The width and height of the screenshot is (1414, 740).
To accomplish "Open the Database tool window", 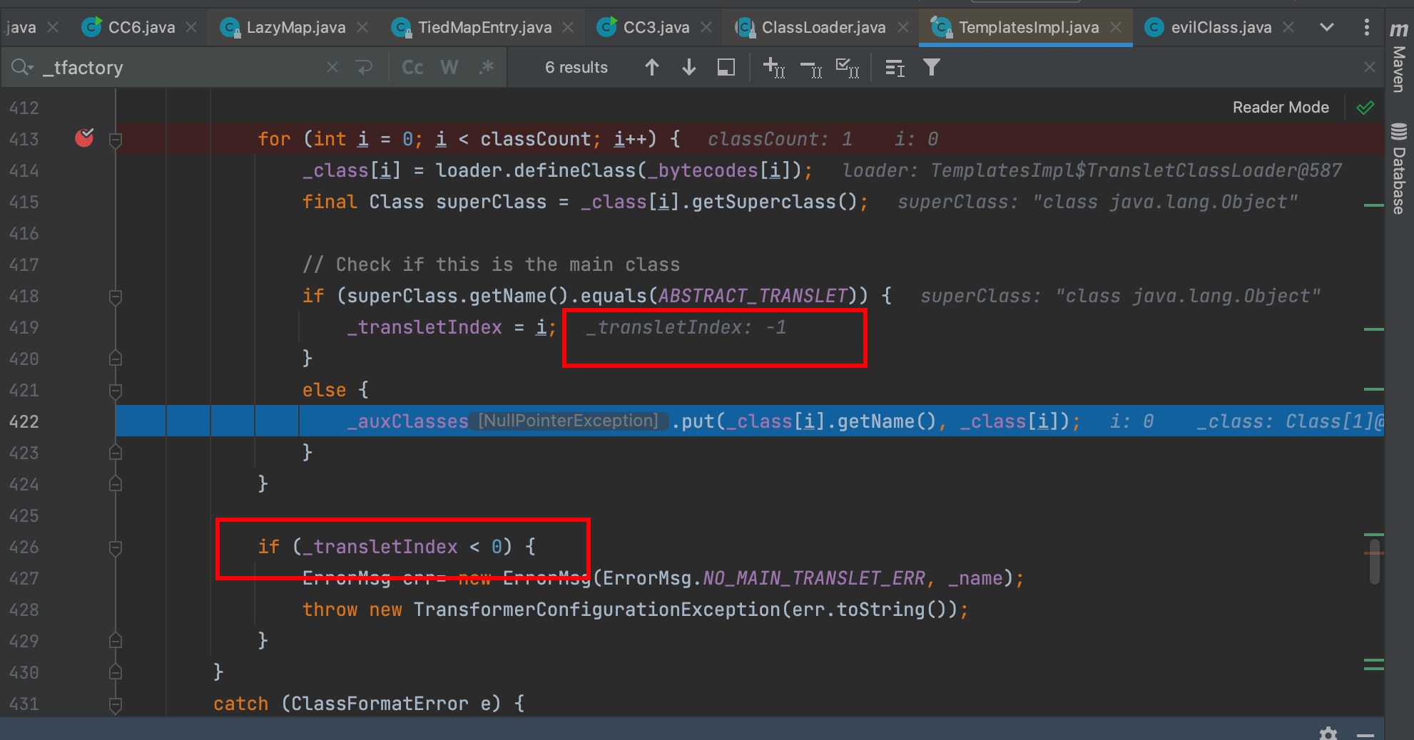I will point(1399,168).
